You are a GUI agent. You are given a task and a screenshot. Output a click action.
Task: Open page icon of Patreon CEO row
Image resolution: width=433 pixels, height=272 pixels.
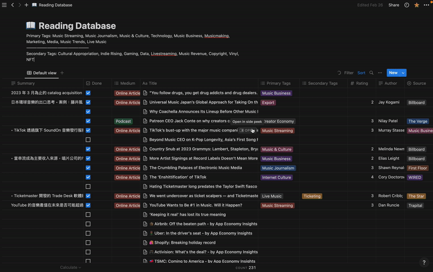click(x=145, y=121)
